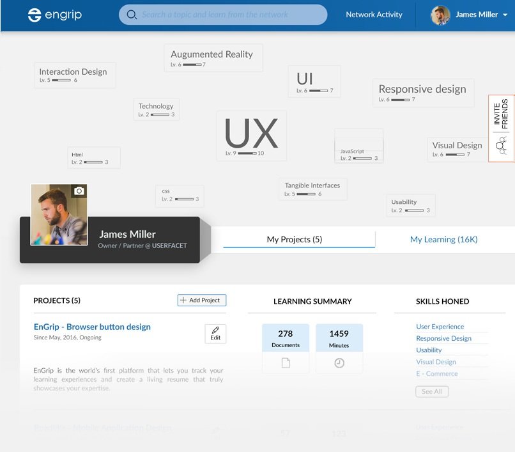The width and height of the screenshot is (515, 452).
Task: Expand the See All skills list
Action: click(x=432, y=391)
